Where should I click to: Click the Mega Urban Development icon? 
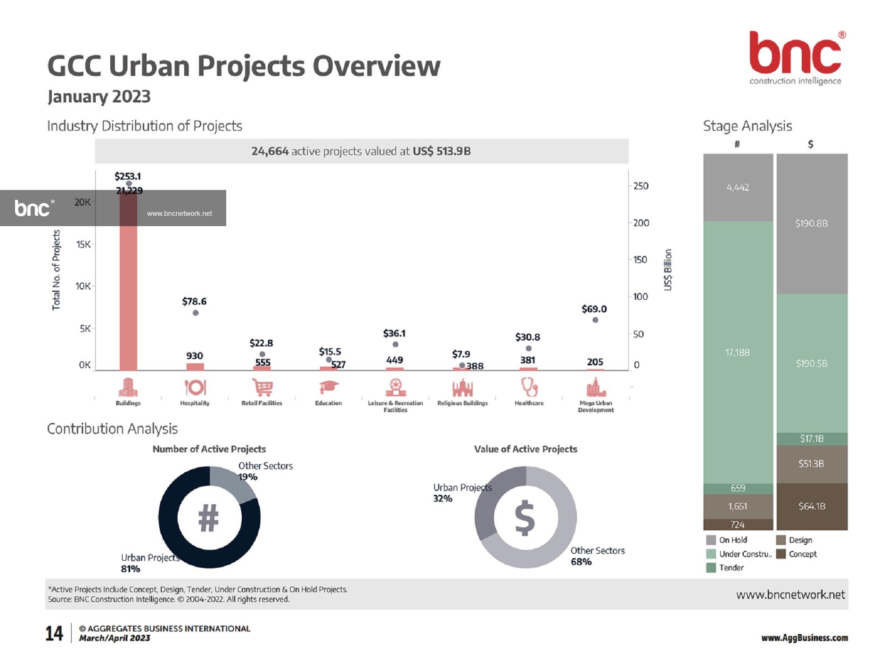[596, 388]
